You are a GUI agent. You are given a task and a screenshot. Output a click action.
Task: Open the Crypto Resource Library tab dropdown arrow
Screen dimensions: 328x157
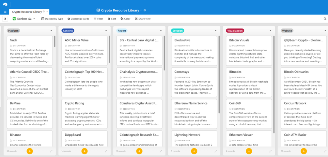(47, 12)
